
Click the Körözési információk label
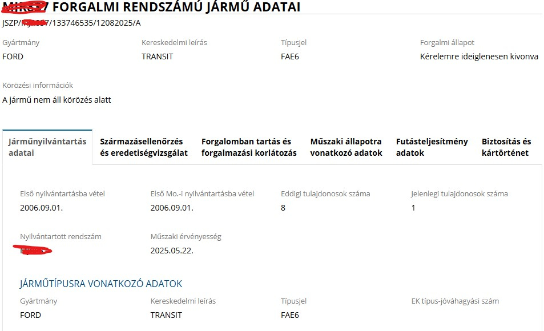(x=38, y=86)
